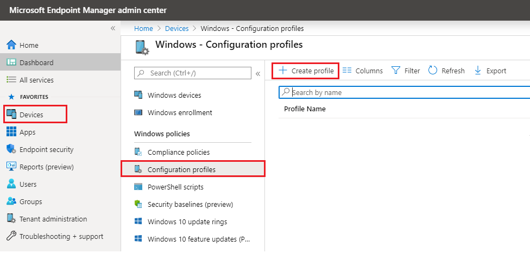The image size is (530, 253).
Task: Click the Home icon in left sidebar
Action: tap(11, 45)
